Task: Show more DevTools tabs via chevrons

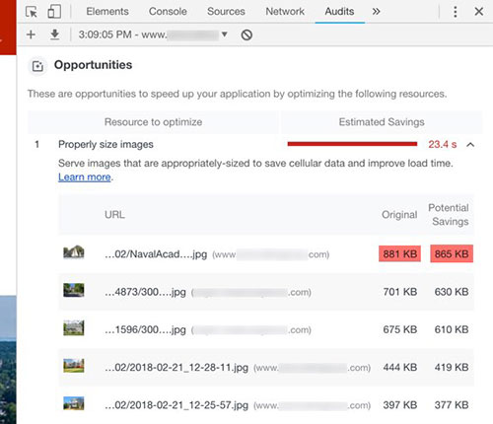Action: 376,12
